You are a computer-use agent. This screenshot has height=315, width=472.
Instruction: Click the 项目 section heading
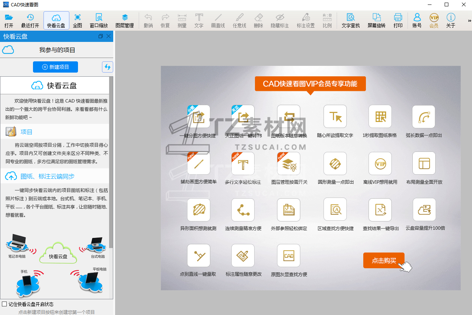[x=27, y=132]
